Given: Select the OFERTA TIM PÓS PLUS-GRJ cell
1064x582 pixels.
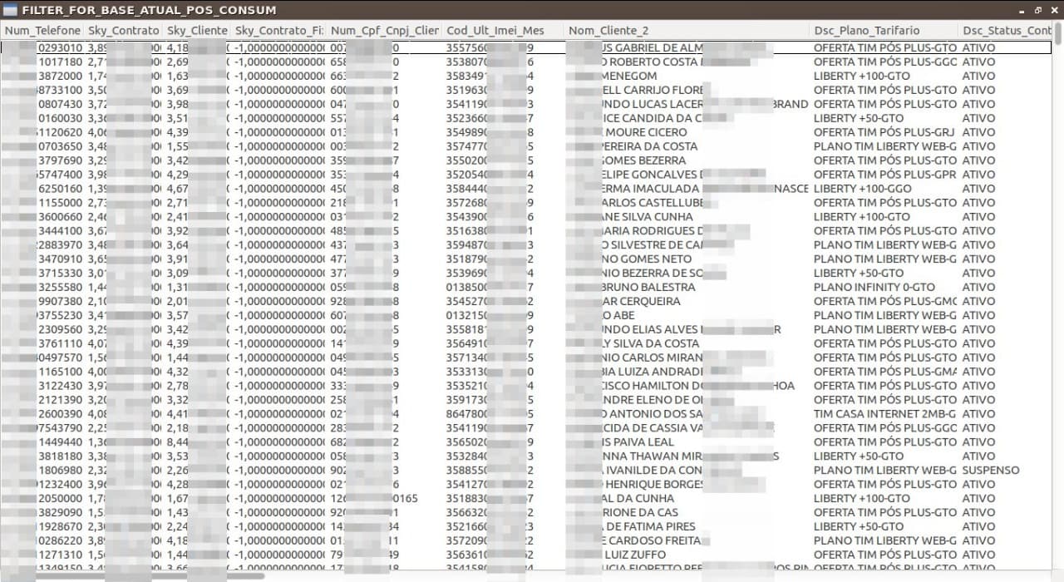Looking at the screenshot, I should [x=884, y=131].
